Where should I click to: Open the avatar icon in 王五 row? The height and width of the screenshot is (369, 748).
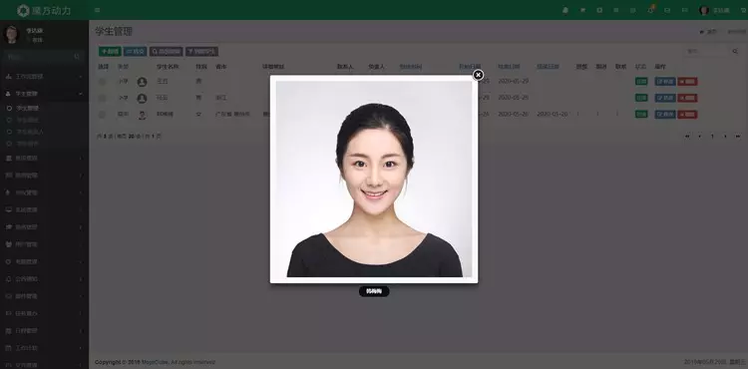click(x=142, y=82)
